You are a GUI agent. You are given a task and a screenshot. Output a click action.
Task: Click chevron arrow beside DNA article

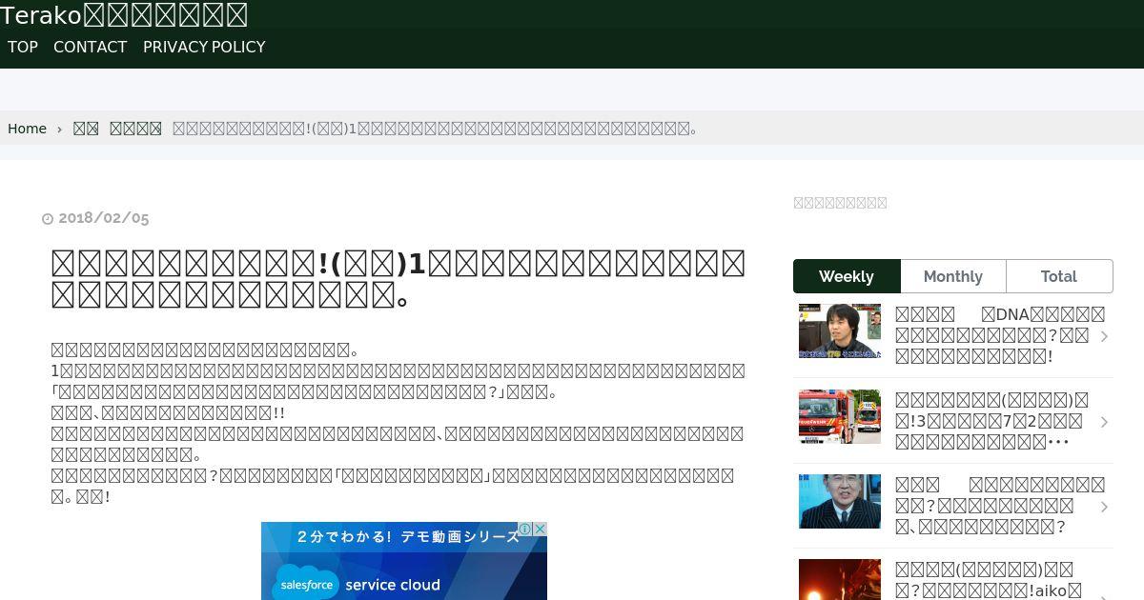tap(1104, 336)
